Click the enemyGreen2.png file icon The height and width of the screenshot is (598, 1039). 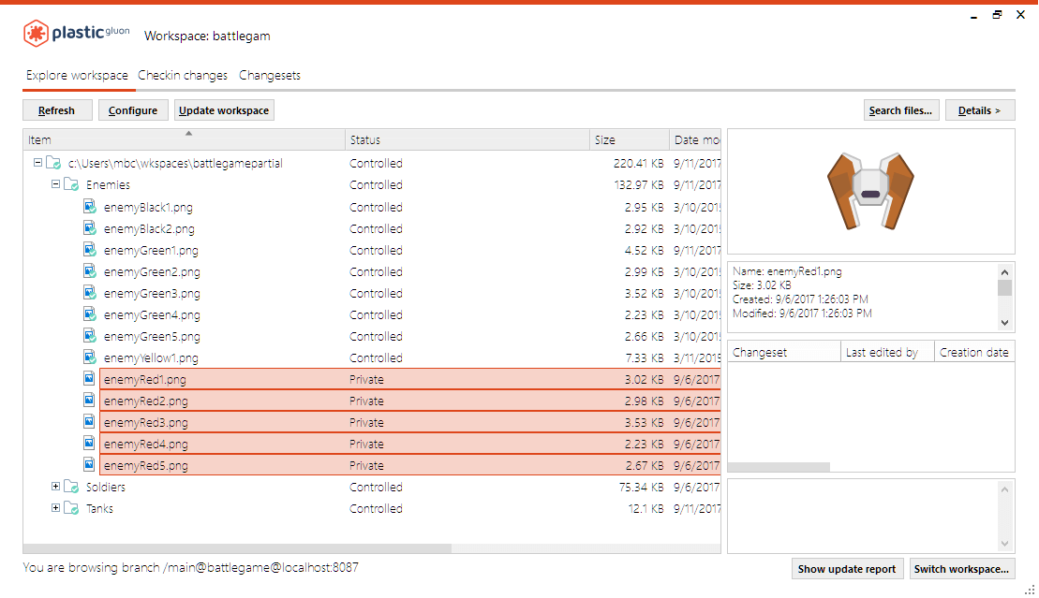[89, 271]
